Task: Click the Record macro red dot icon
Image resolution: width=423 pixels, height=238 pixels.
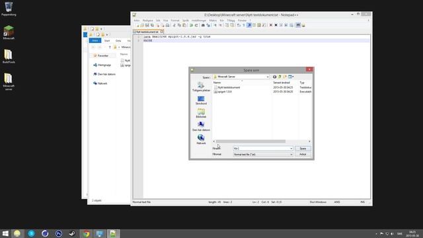Action: (271, 25)
